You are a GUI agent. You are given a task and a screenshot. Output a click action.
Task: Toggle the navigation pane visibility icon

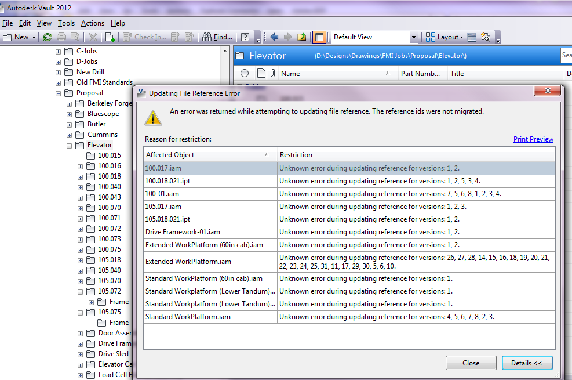[x=319, y=37]
